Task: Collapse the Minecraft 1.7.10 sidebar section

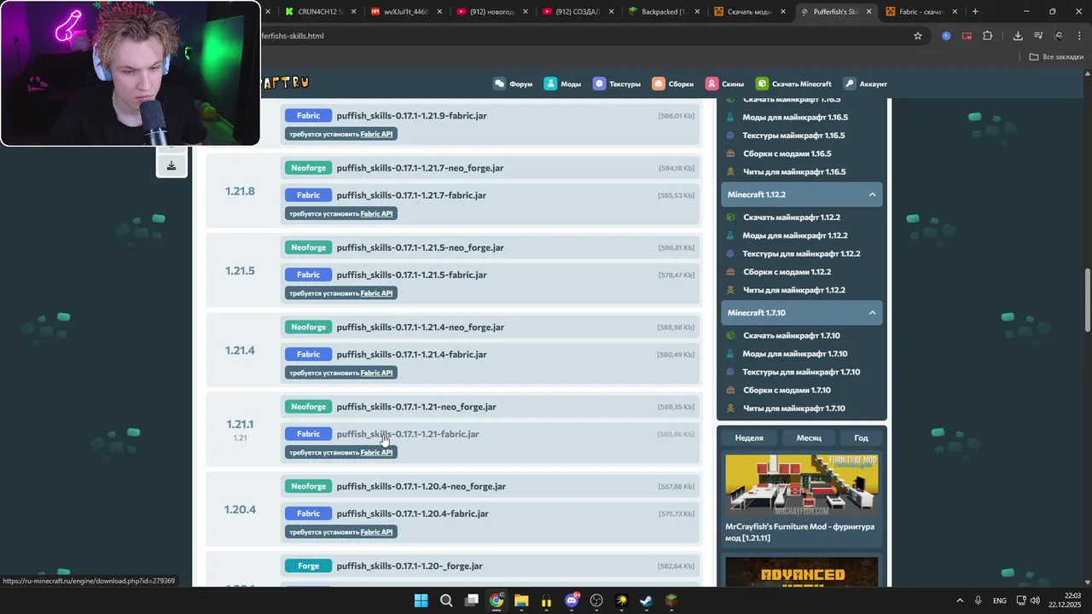Action: pos(872,313)
